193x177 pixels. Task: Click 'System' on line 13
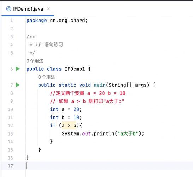(70, 133)
